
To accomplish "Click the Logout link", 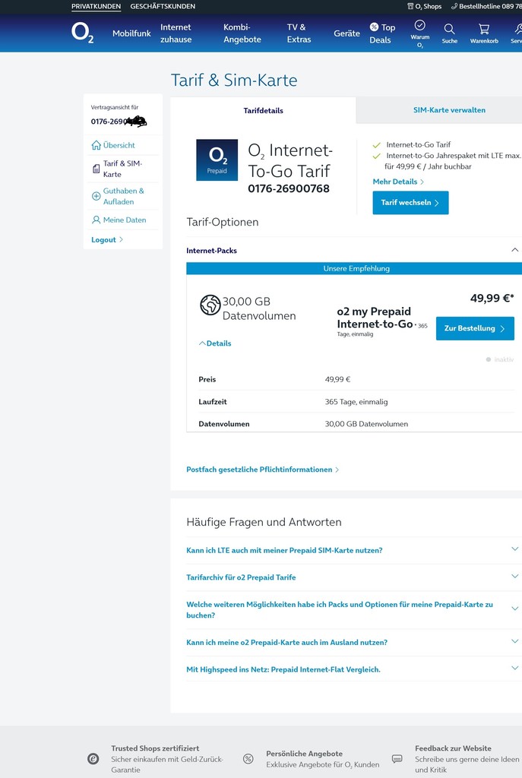I will (106, 239).
